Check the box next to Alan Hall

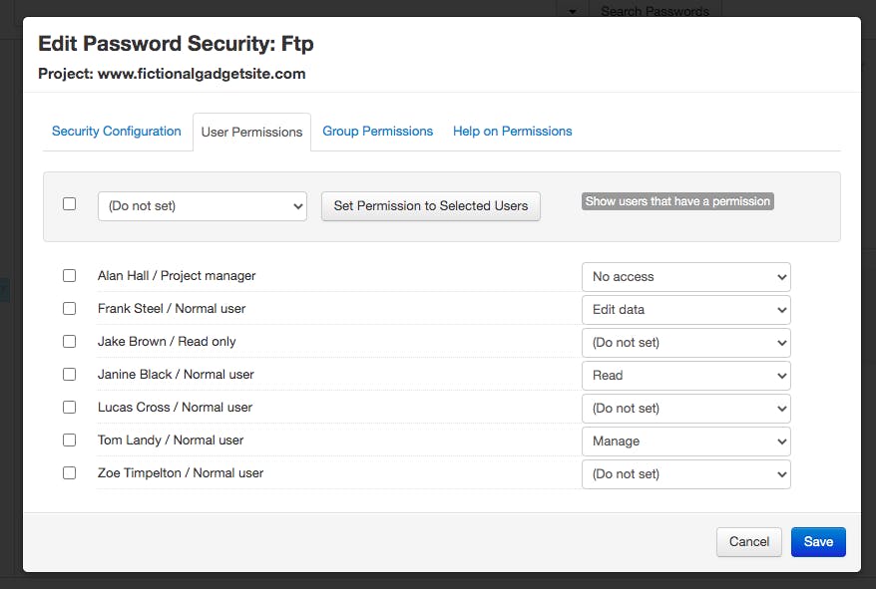click(x=69, y=275)
